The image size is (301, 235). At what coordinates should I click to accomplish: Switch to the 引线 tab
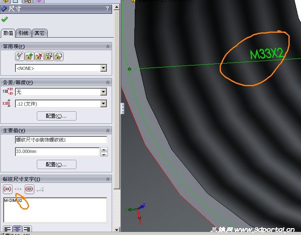23,33
